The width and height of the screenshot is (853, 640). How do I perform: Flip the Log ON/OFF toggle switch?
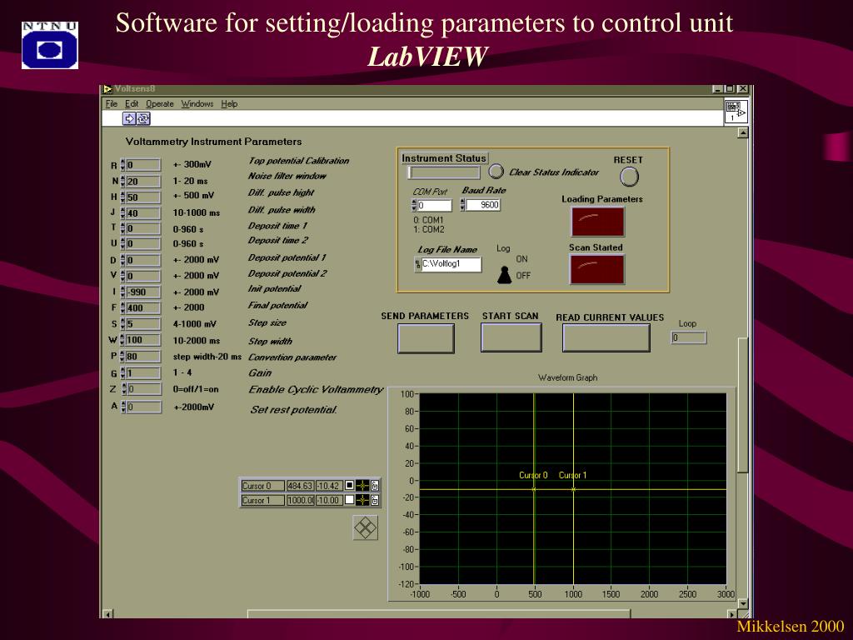(x=505, y=275)
